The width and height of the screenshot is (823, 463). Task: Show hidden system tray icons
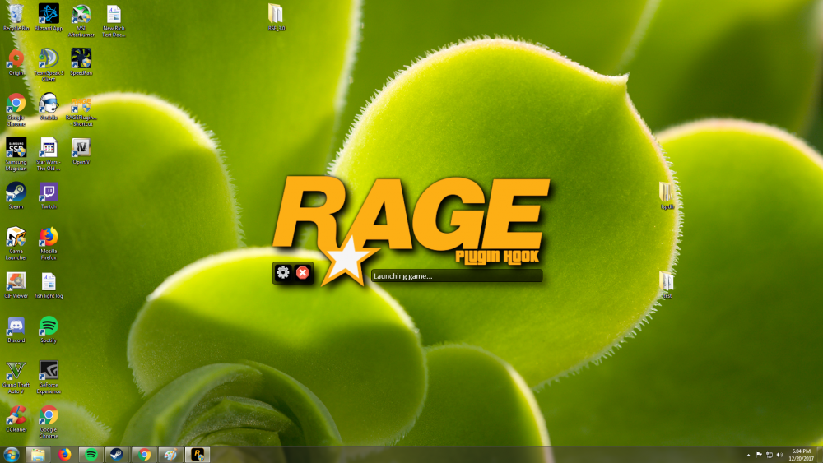[748, 455]
